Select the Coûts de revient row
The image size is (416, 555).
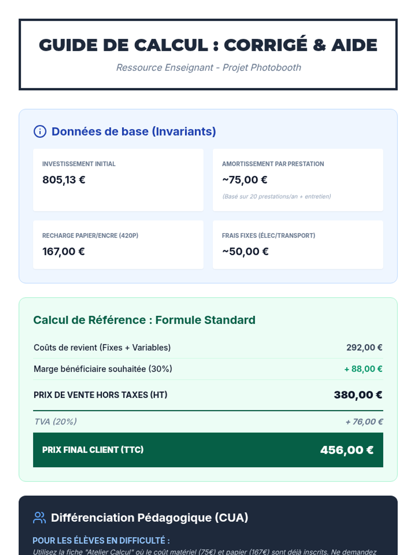[208, 348]
